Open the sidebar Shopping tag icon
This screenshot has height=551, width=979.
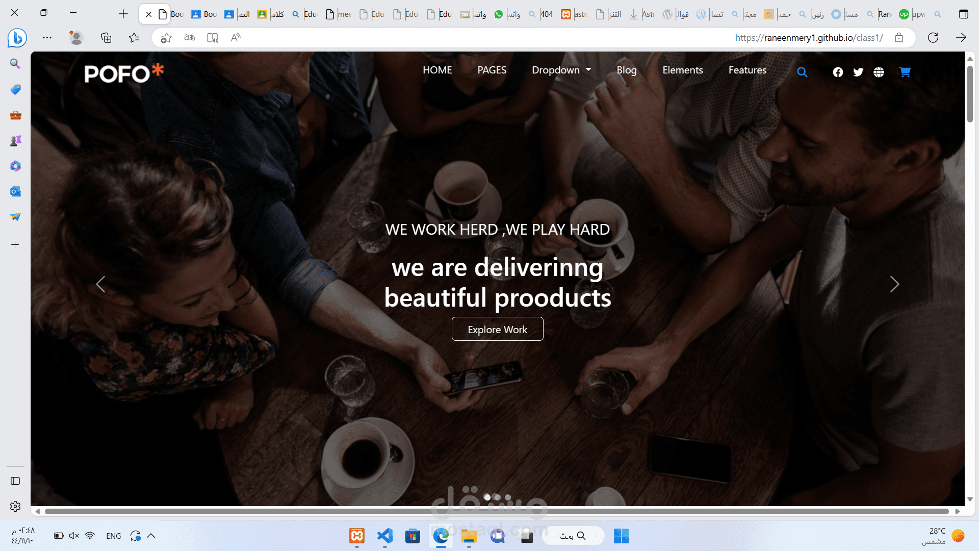click(15, 89)
